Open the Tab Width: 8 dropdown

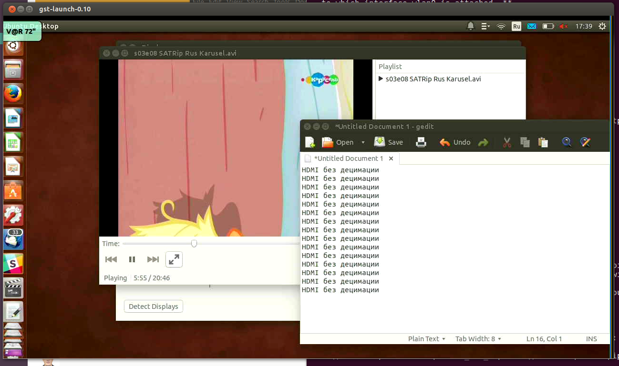pos(478,339)
